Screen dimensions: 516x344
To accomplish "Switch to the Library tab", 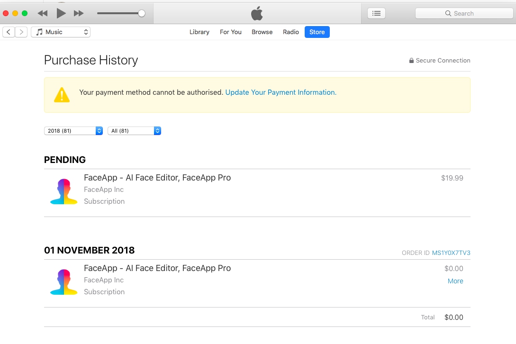I will coord(199,32).
